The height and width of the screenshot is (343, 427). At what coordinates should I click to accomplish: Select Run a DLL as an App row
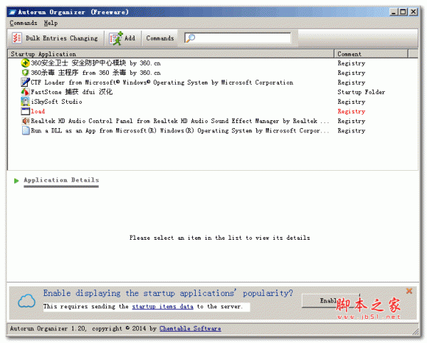click(x=213, y=131)
